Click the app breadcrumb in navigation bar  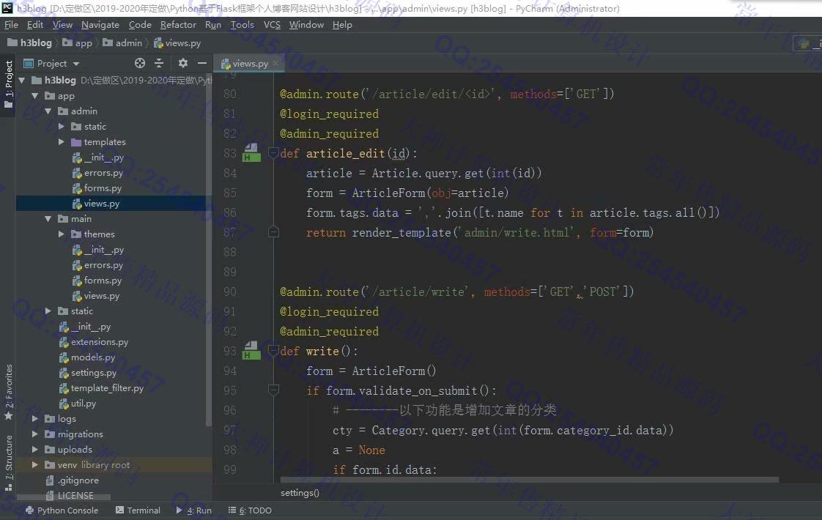(x=77, y=43)
